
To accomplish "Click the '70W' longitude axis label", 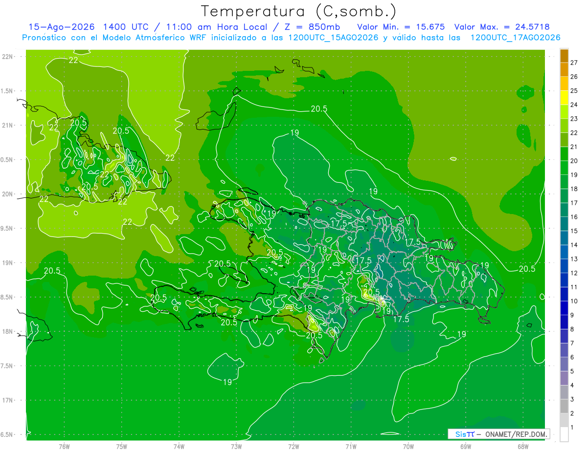I will (x=408, y=447).
